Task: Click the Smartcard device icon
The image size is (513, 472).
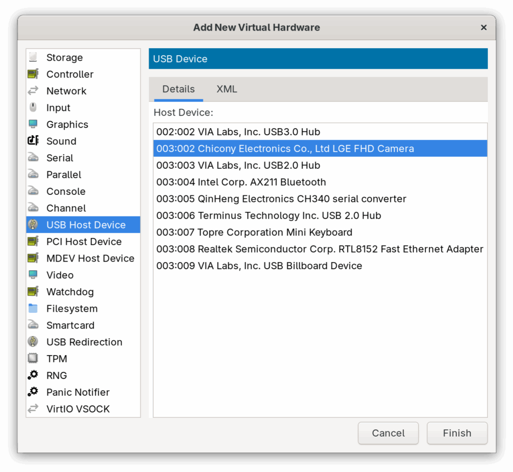Action: click(33, 325)
